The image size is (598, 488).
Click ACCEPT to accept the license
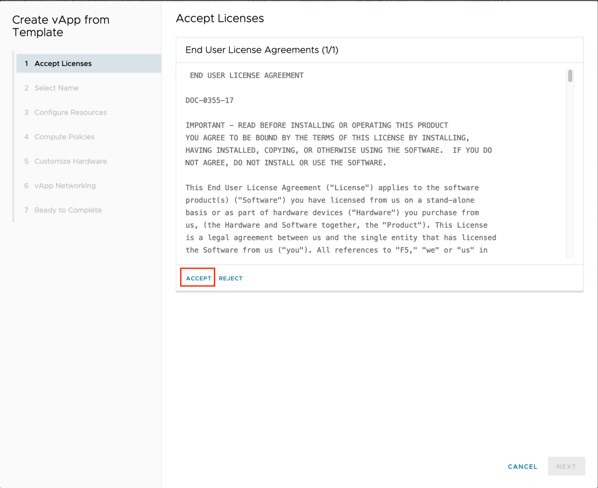[198, 278]
